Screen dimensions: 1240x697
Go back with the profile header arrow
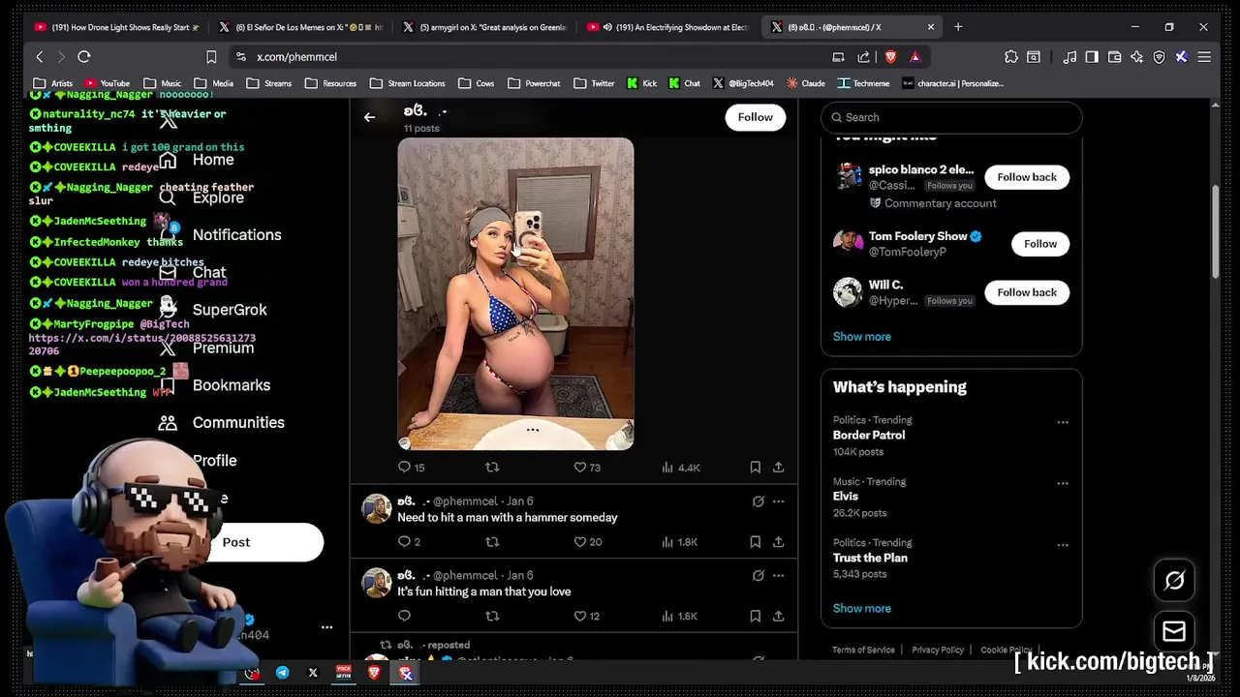(x=369, y=117)
